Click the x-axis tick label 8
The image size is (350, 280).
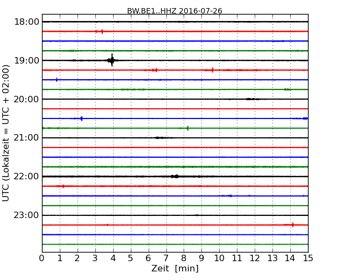pos(184,258)
